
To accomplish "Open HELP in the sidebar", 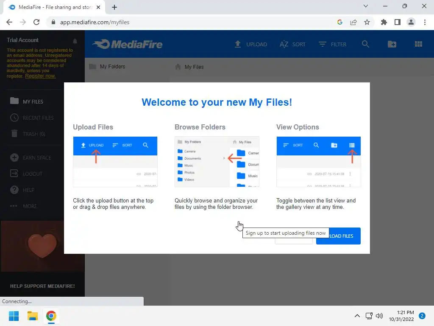I will tap(22, 190).
